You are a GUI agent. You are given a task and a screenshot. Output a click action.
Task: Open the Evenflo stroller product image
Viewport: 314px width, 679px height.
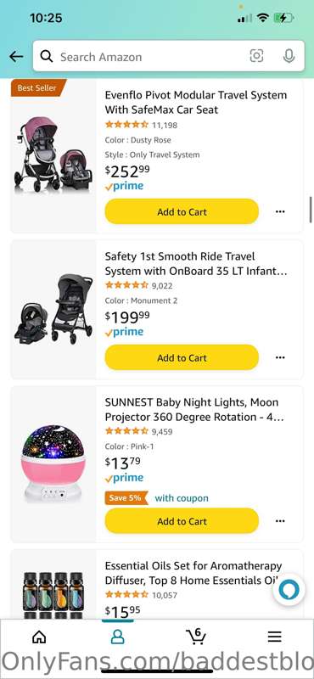pos(53,154)
